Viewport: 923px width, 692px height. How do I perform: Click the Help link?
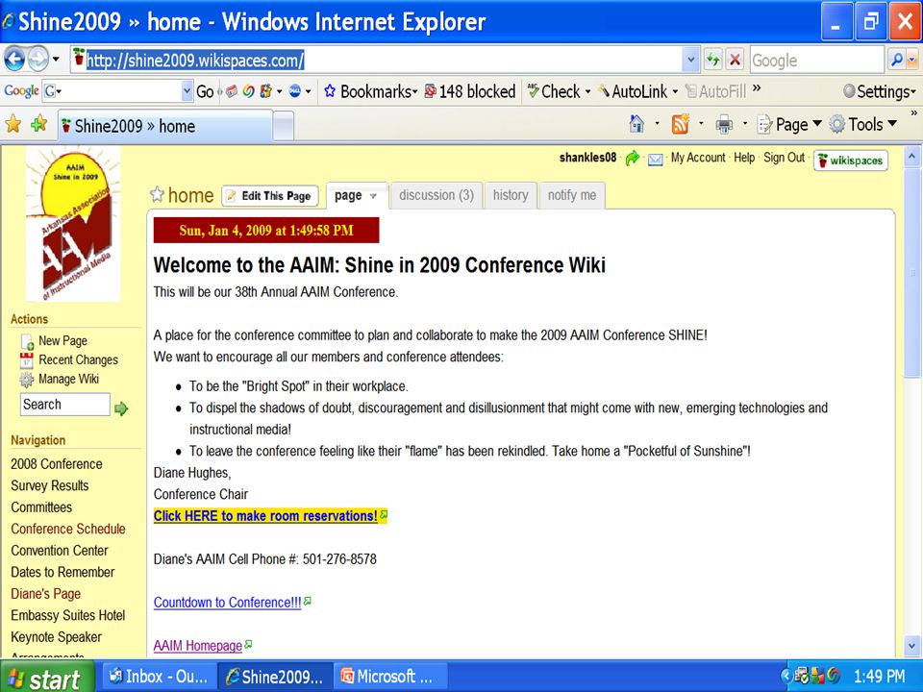(x=744, y=158)
